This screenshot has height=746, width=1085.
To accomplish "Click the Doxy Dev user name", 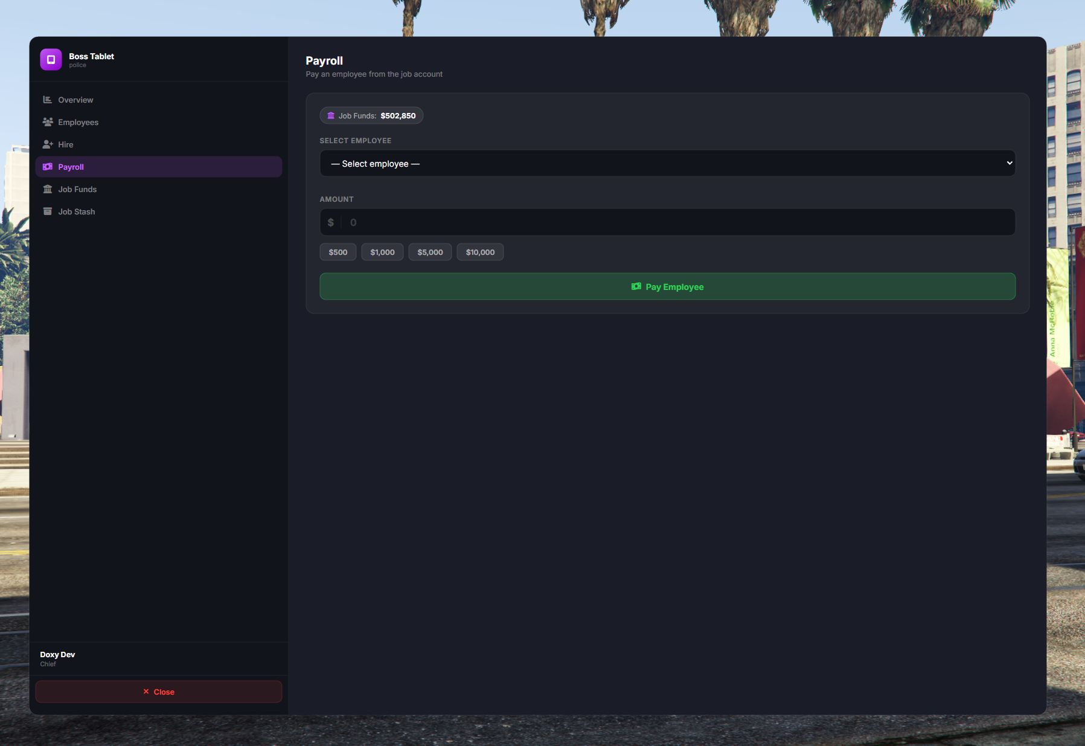I will [x=57, y=654].
